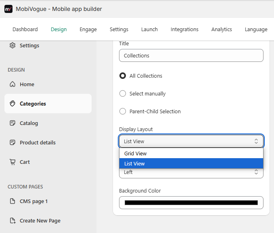Click the Title label above the field
Screen dimensions: 274x233
[124, 43]
